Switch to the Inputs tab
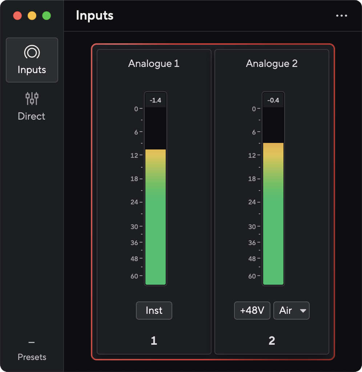Viewport: 362px width, 372px height. pos(32,60)
